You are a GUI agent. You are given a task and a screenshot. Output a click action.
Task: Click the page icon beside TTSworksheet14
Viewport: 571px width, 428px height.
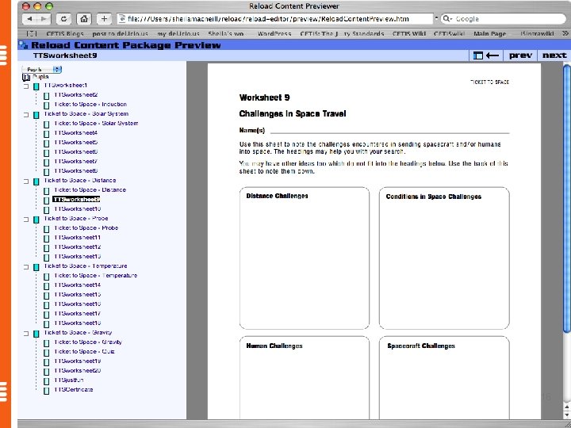coord(46,286)
